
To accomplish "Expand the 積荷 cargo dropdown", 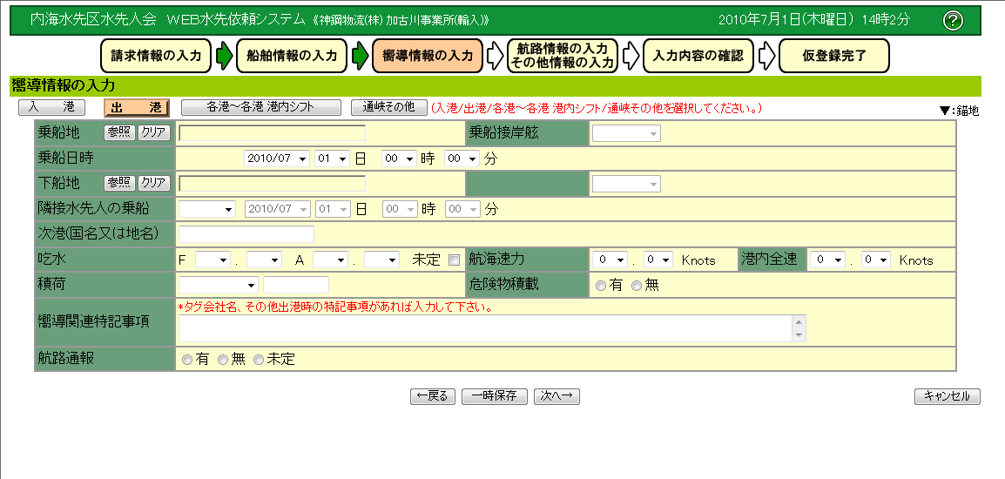I will pos(219,285).
